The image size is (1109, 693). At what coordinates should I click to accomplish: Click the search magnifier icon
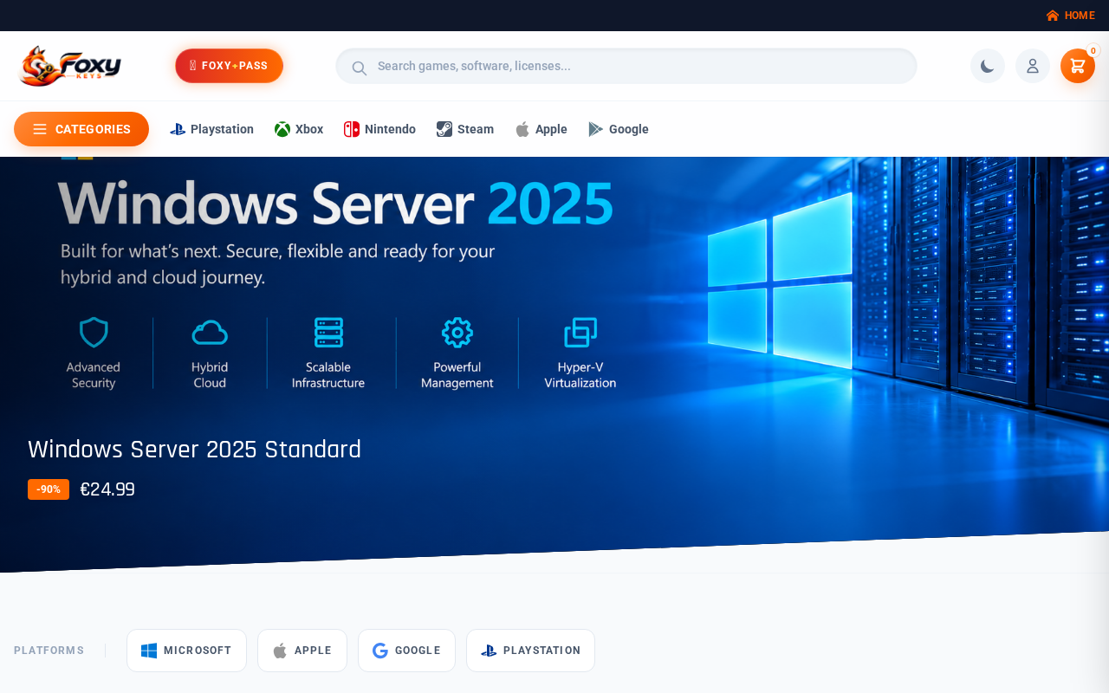tap(359, 67)
